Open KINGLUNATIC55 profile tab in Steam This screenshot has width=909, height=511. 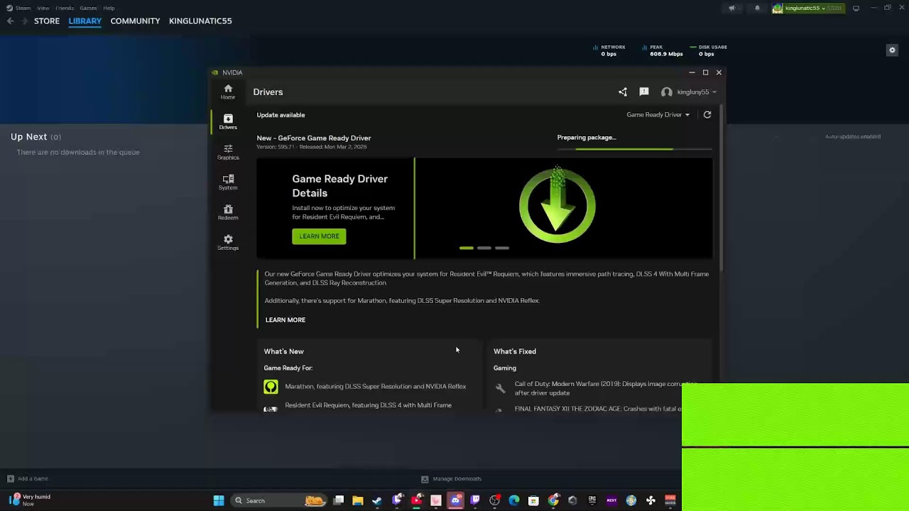200,21
